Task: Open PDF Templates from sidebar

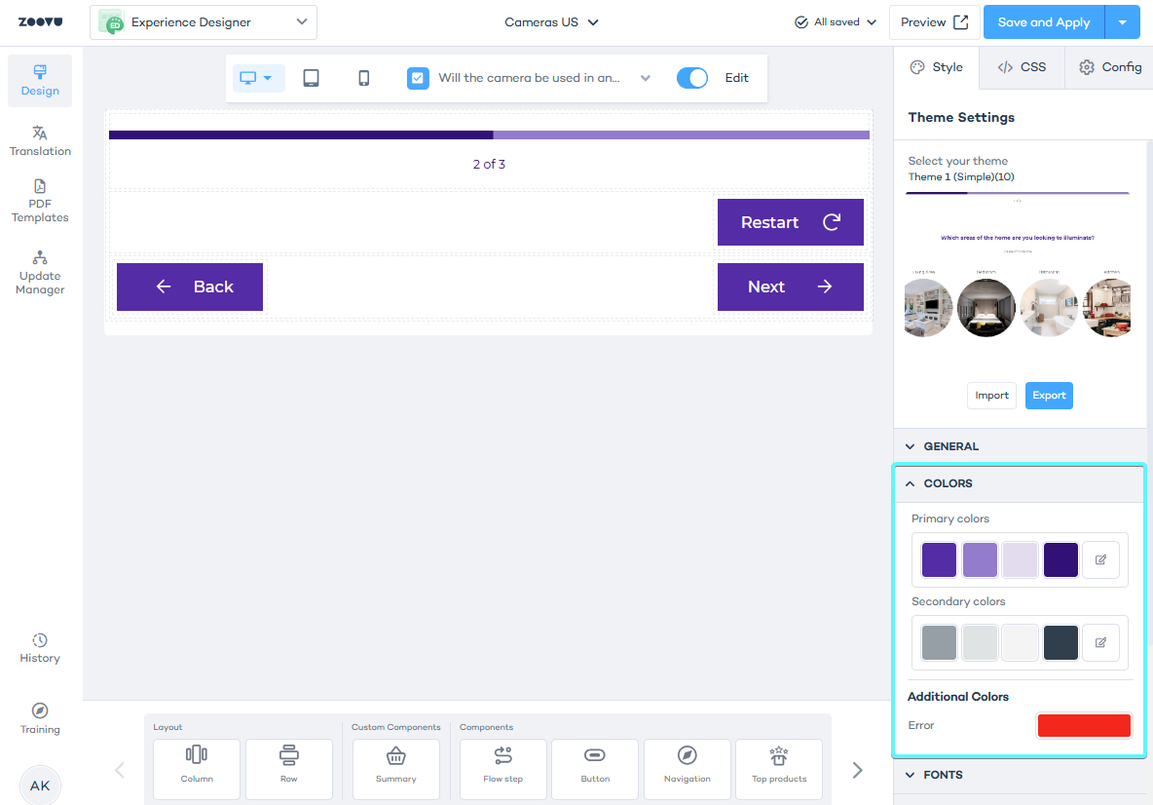Action: [40, 201]
